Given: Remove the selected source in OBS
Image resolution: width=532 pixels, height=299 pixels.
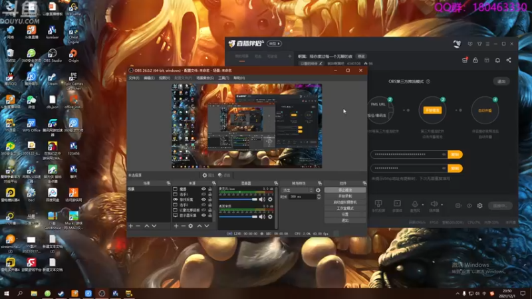Looking at the screenshot, I should coord(184,226).
